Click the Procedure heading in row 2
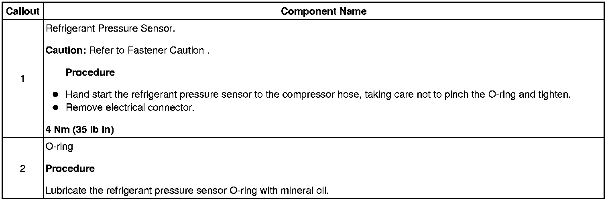This screenshot has height=201, width=610. [x=70, y=169]
